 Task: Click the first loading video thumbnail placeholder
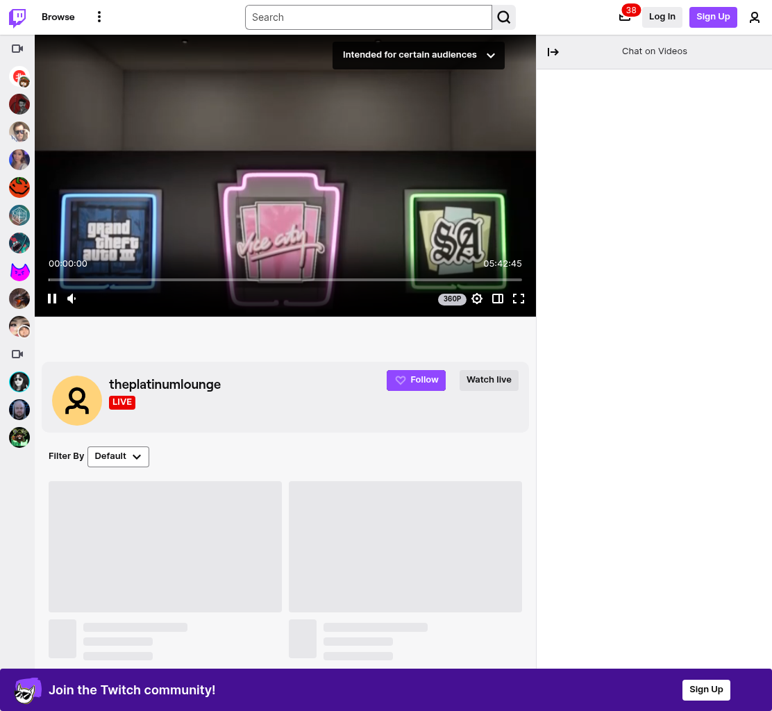click(165, 546)
